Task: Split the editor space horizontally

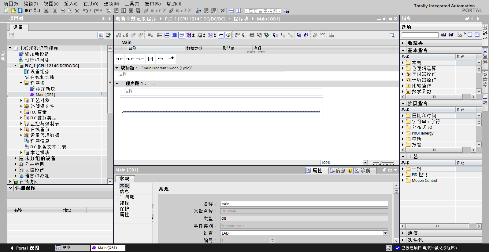Action: pos(231,11)
